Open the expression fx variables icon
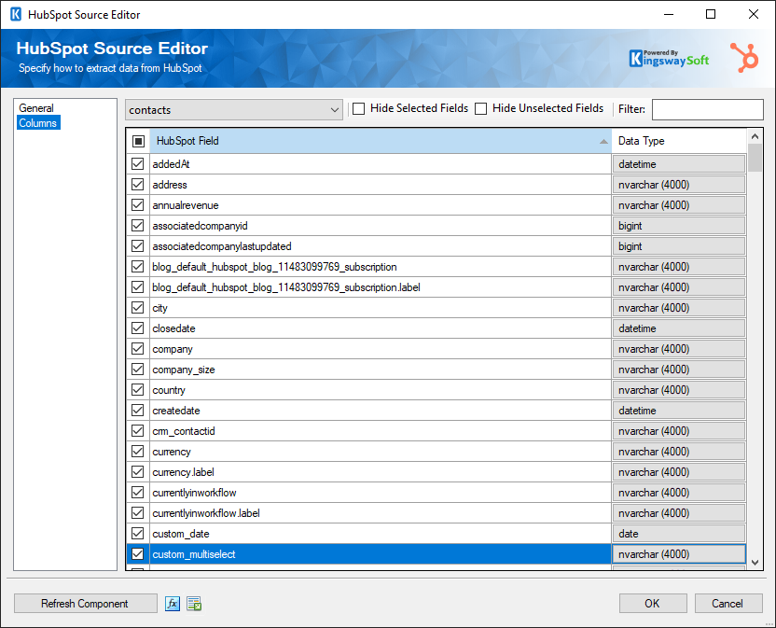The image size is (776, 628). [x=173, y=604]
